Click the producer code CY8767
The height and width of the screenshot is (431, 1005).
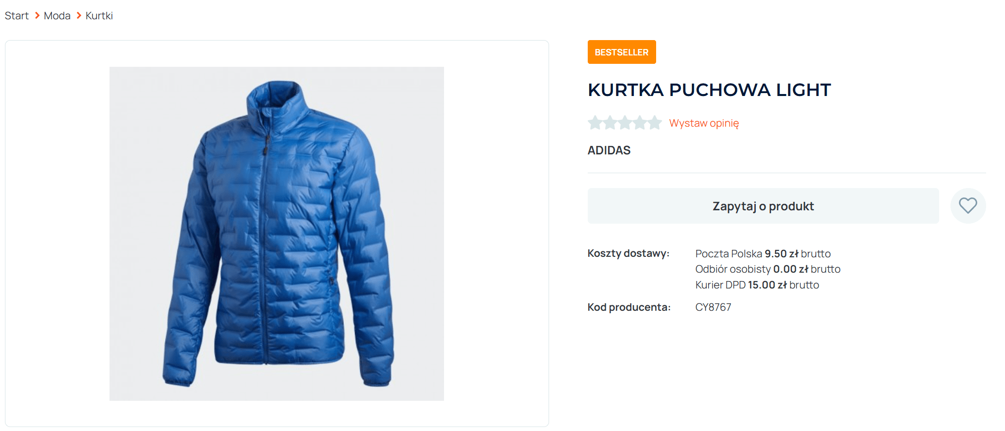click(713, 307)
